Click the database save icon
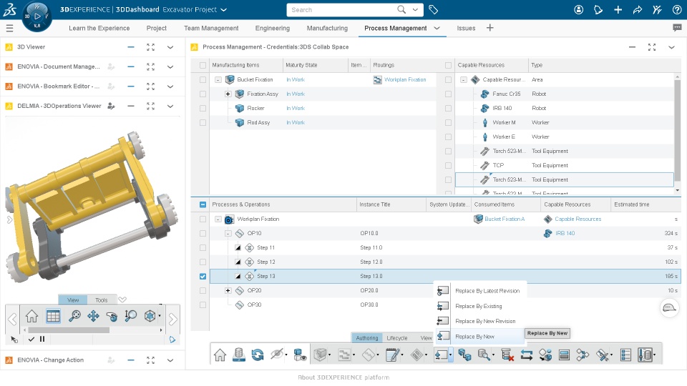 pyautogui.click(x=239, y=355)
